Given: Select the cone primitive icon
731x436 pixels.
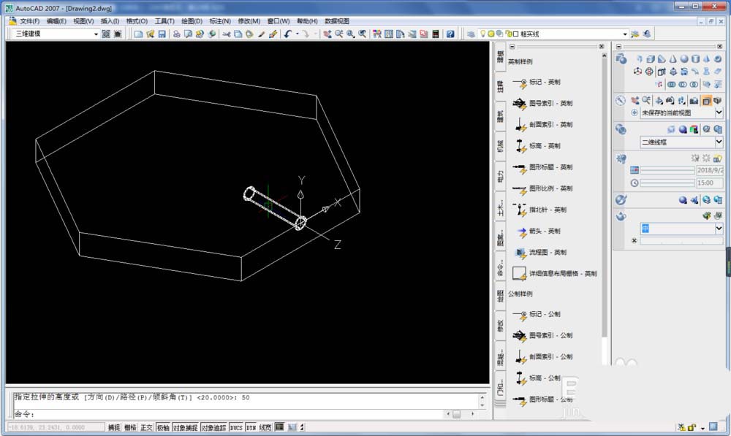Looking at the screenshot, I should (x=673, y=59).
